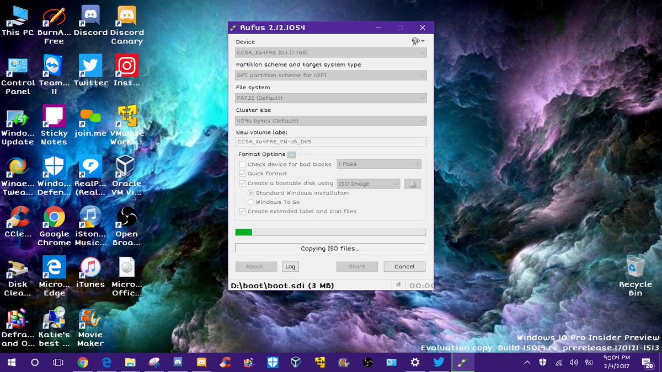
Task: Open Windows Update desktop shortcut
Action: click(x=18, y=126)
